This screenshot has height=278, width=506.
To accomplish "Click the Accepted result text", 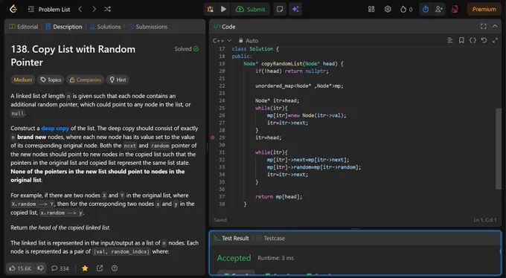I will click(x=234, y=258).
